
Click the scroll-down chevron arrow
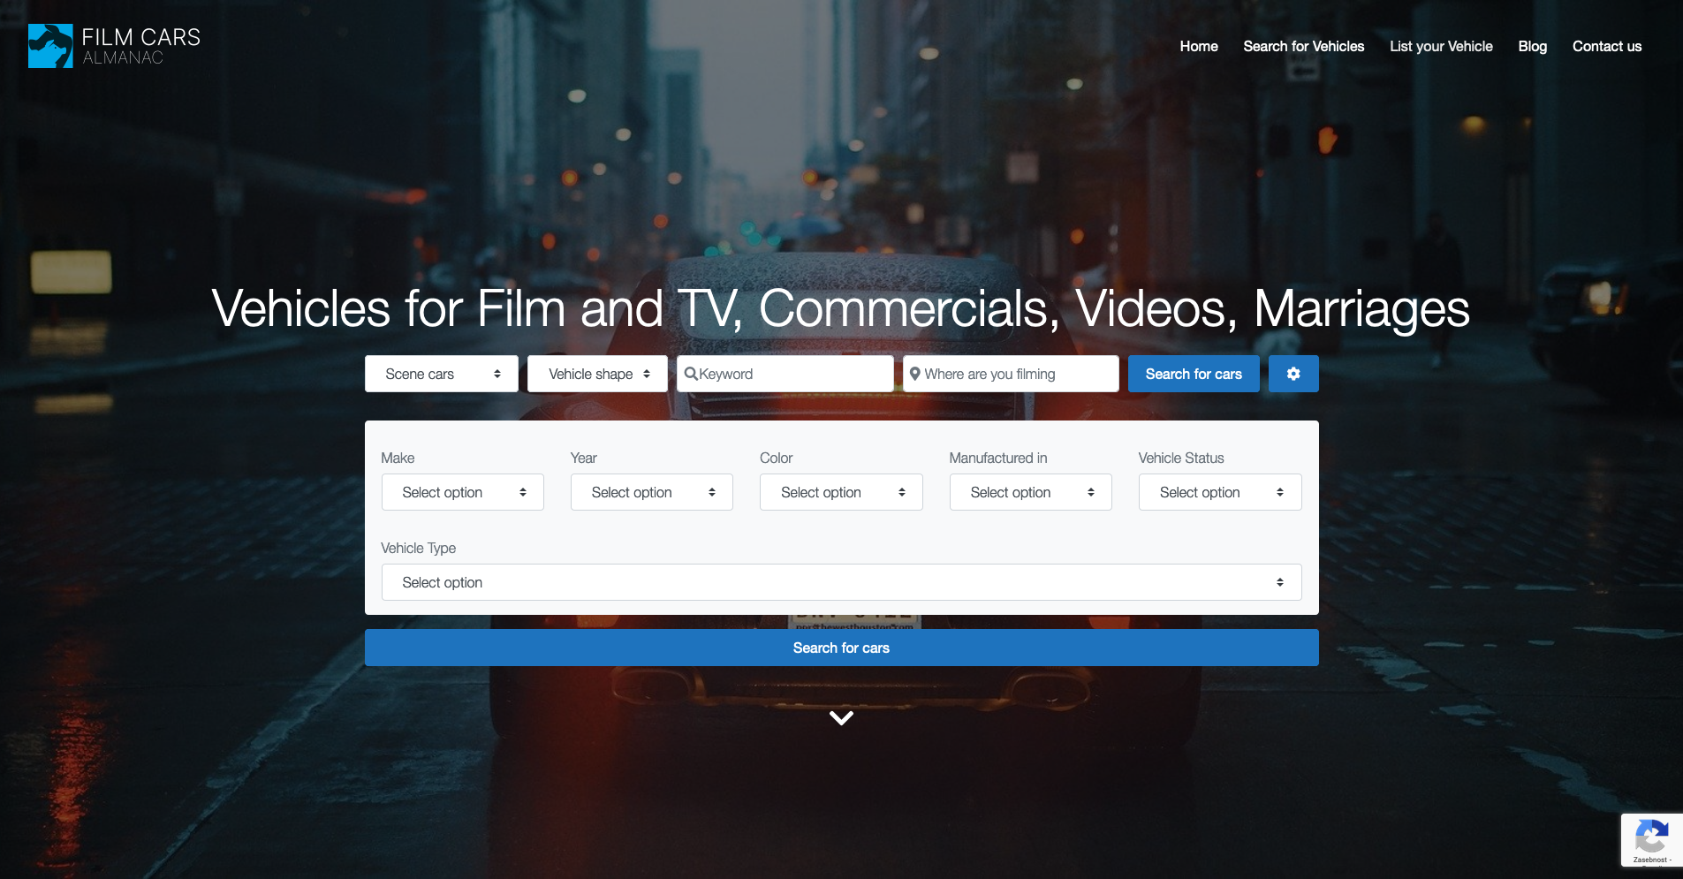coord(841,718)
